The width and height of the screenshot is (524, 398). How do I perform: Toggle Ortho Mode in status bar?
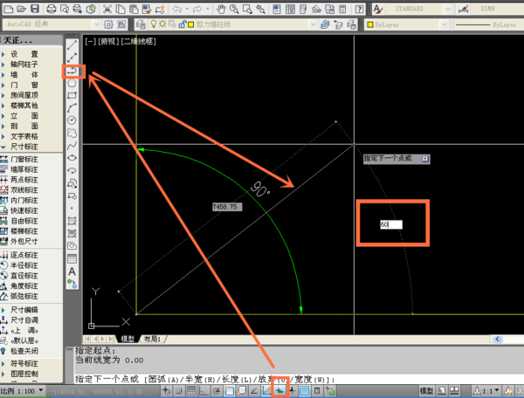pyautogui.click(x=203, y=391)
